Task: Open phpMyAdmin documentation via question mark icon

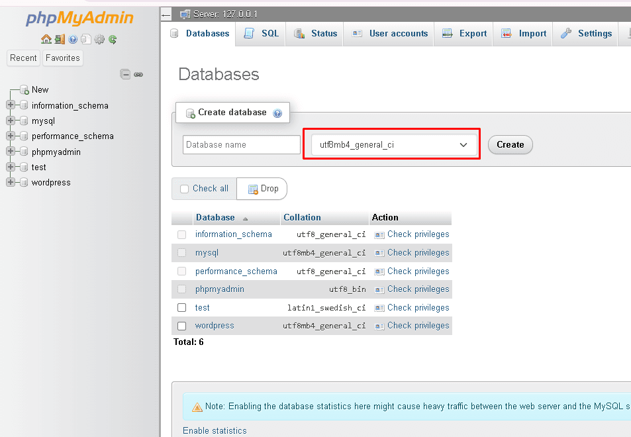Action: coord(72,40)
